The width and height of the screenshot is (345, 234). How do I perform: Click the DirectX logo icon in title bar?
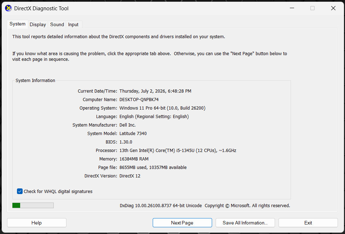pyautogui.click(x=8, y=8)
